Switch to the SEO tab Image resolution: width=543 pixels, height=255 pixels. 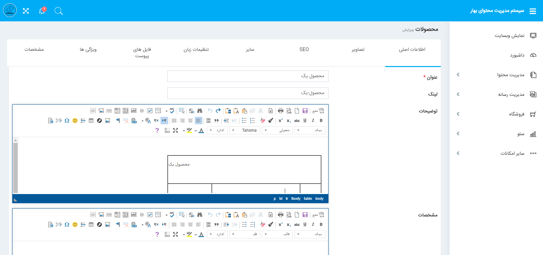coord(304,49)
